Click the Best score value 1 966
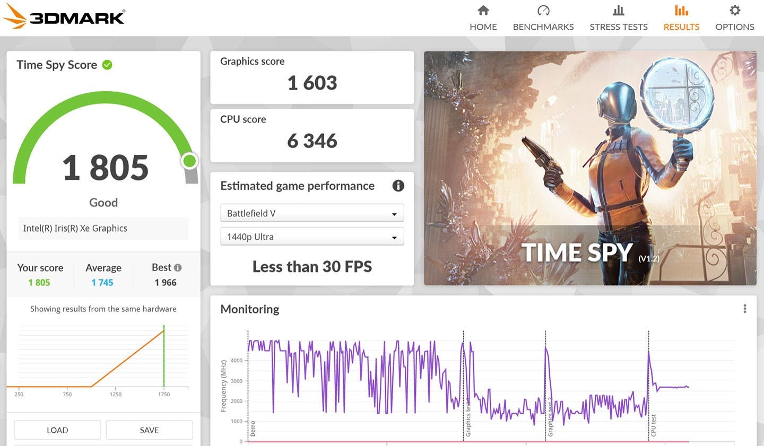The image size is (764, 446). (x=166, y=283)
